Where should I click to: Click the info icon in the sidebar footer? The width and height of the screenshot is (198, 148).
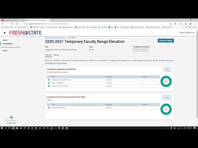click(x=12, y=118)
